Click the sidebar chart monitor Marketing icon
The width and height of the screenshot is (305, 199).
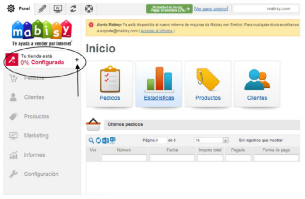13,135
